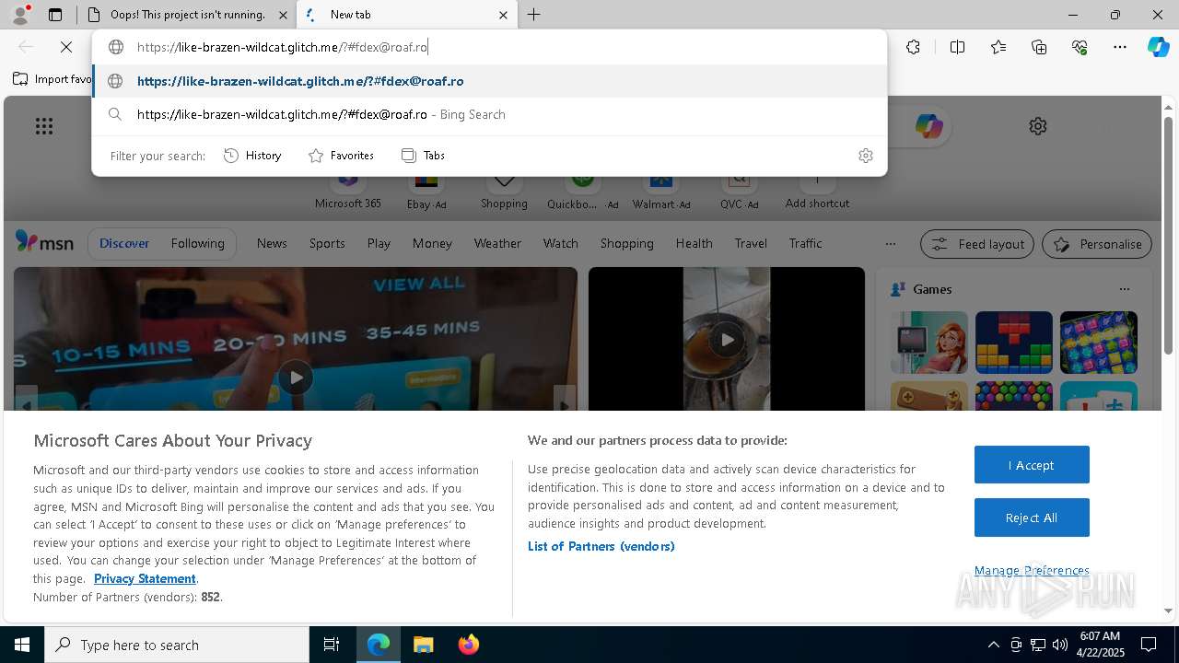This screenshot has height=663, width=1179.
Task: Click the Edge profile avatar icon
Action: click(19, 15)
